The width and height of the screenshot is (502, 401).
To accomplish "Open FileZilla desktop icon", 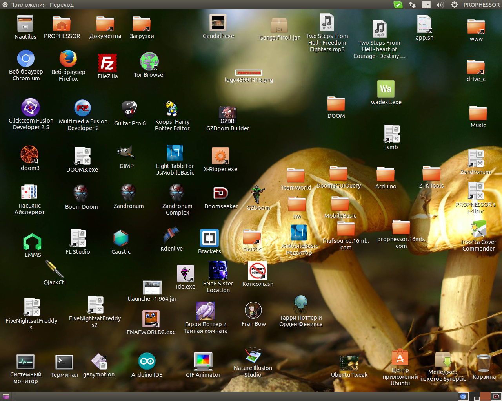I will click(107, 63).
